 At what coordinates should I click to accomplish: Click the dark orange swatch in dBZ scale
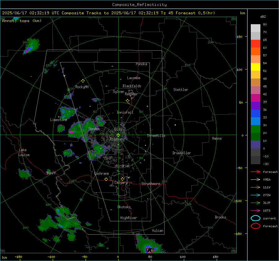255,51
